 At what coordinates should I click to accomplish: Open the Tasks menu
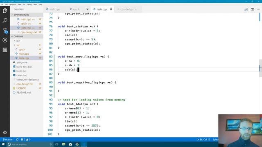tap(35, 4)
